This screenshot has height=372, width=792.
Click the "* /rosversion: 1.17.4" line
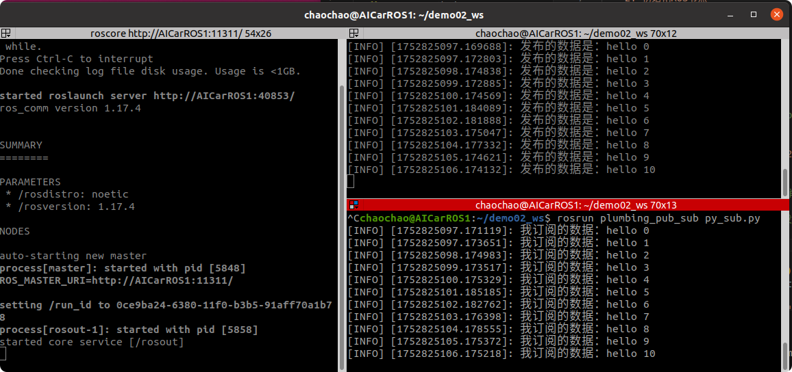point(70,207)
